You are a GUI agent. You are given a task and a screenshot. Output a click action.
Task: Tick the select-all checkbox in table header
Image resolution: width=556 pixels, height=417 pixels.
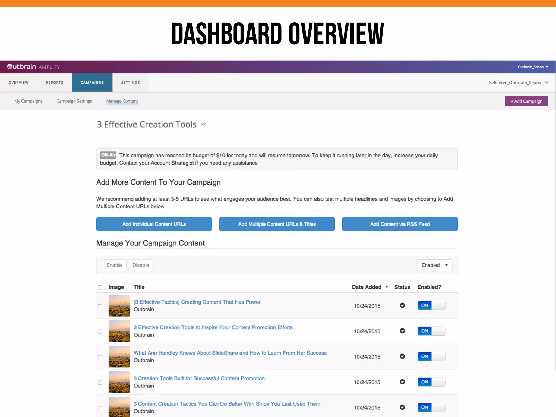coord(100,287)
